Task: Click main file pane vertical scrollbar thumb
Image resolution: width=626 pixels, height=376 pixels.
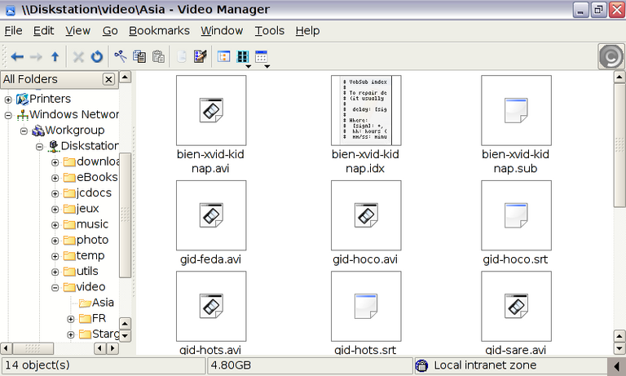Action: [619, 145]
